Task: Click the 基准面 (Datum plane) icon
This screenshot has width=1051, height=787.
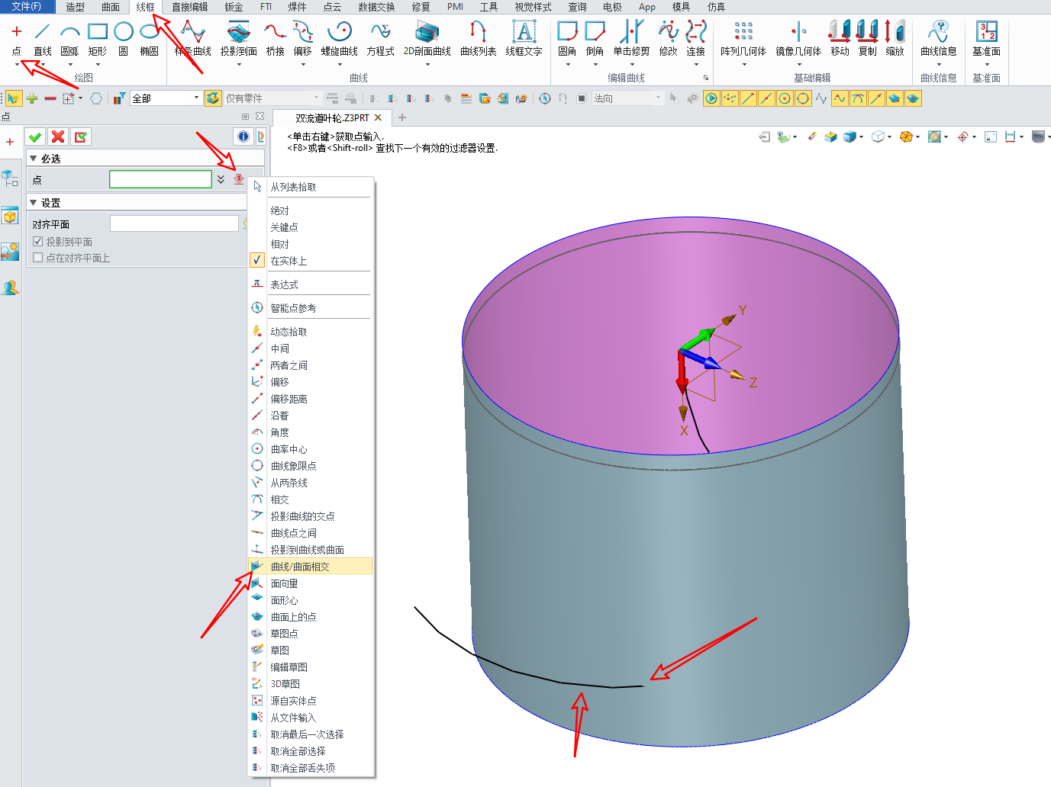Action: (x=986, y=38)
